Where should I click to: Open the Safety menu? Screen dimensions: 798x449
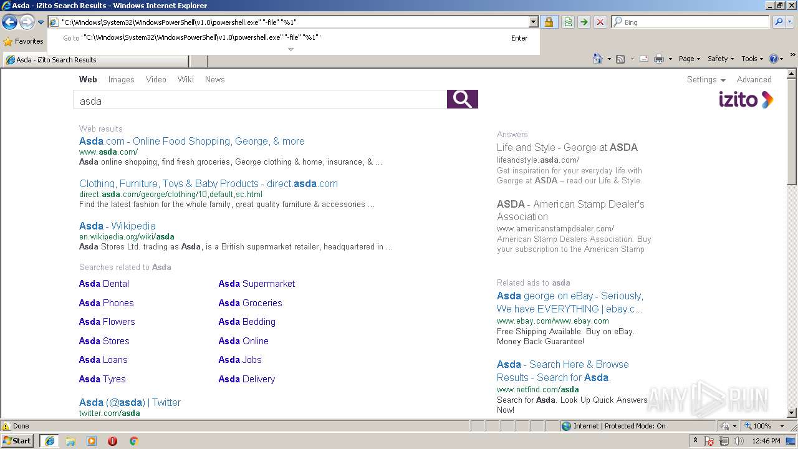coord(721,59)
